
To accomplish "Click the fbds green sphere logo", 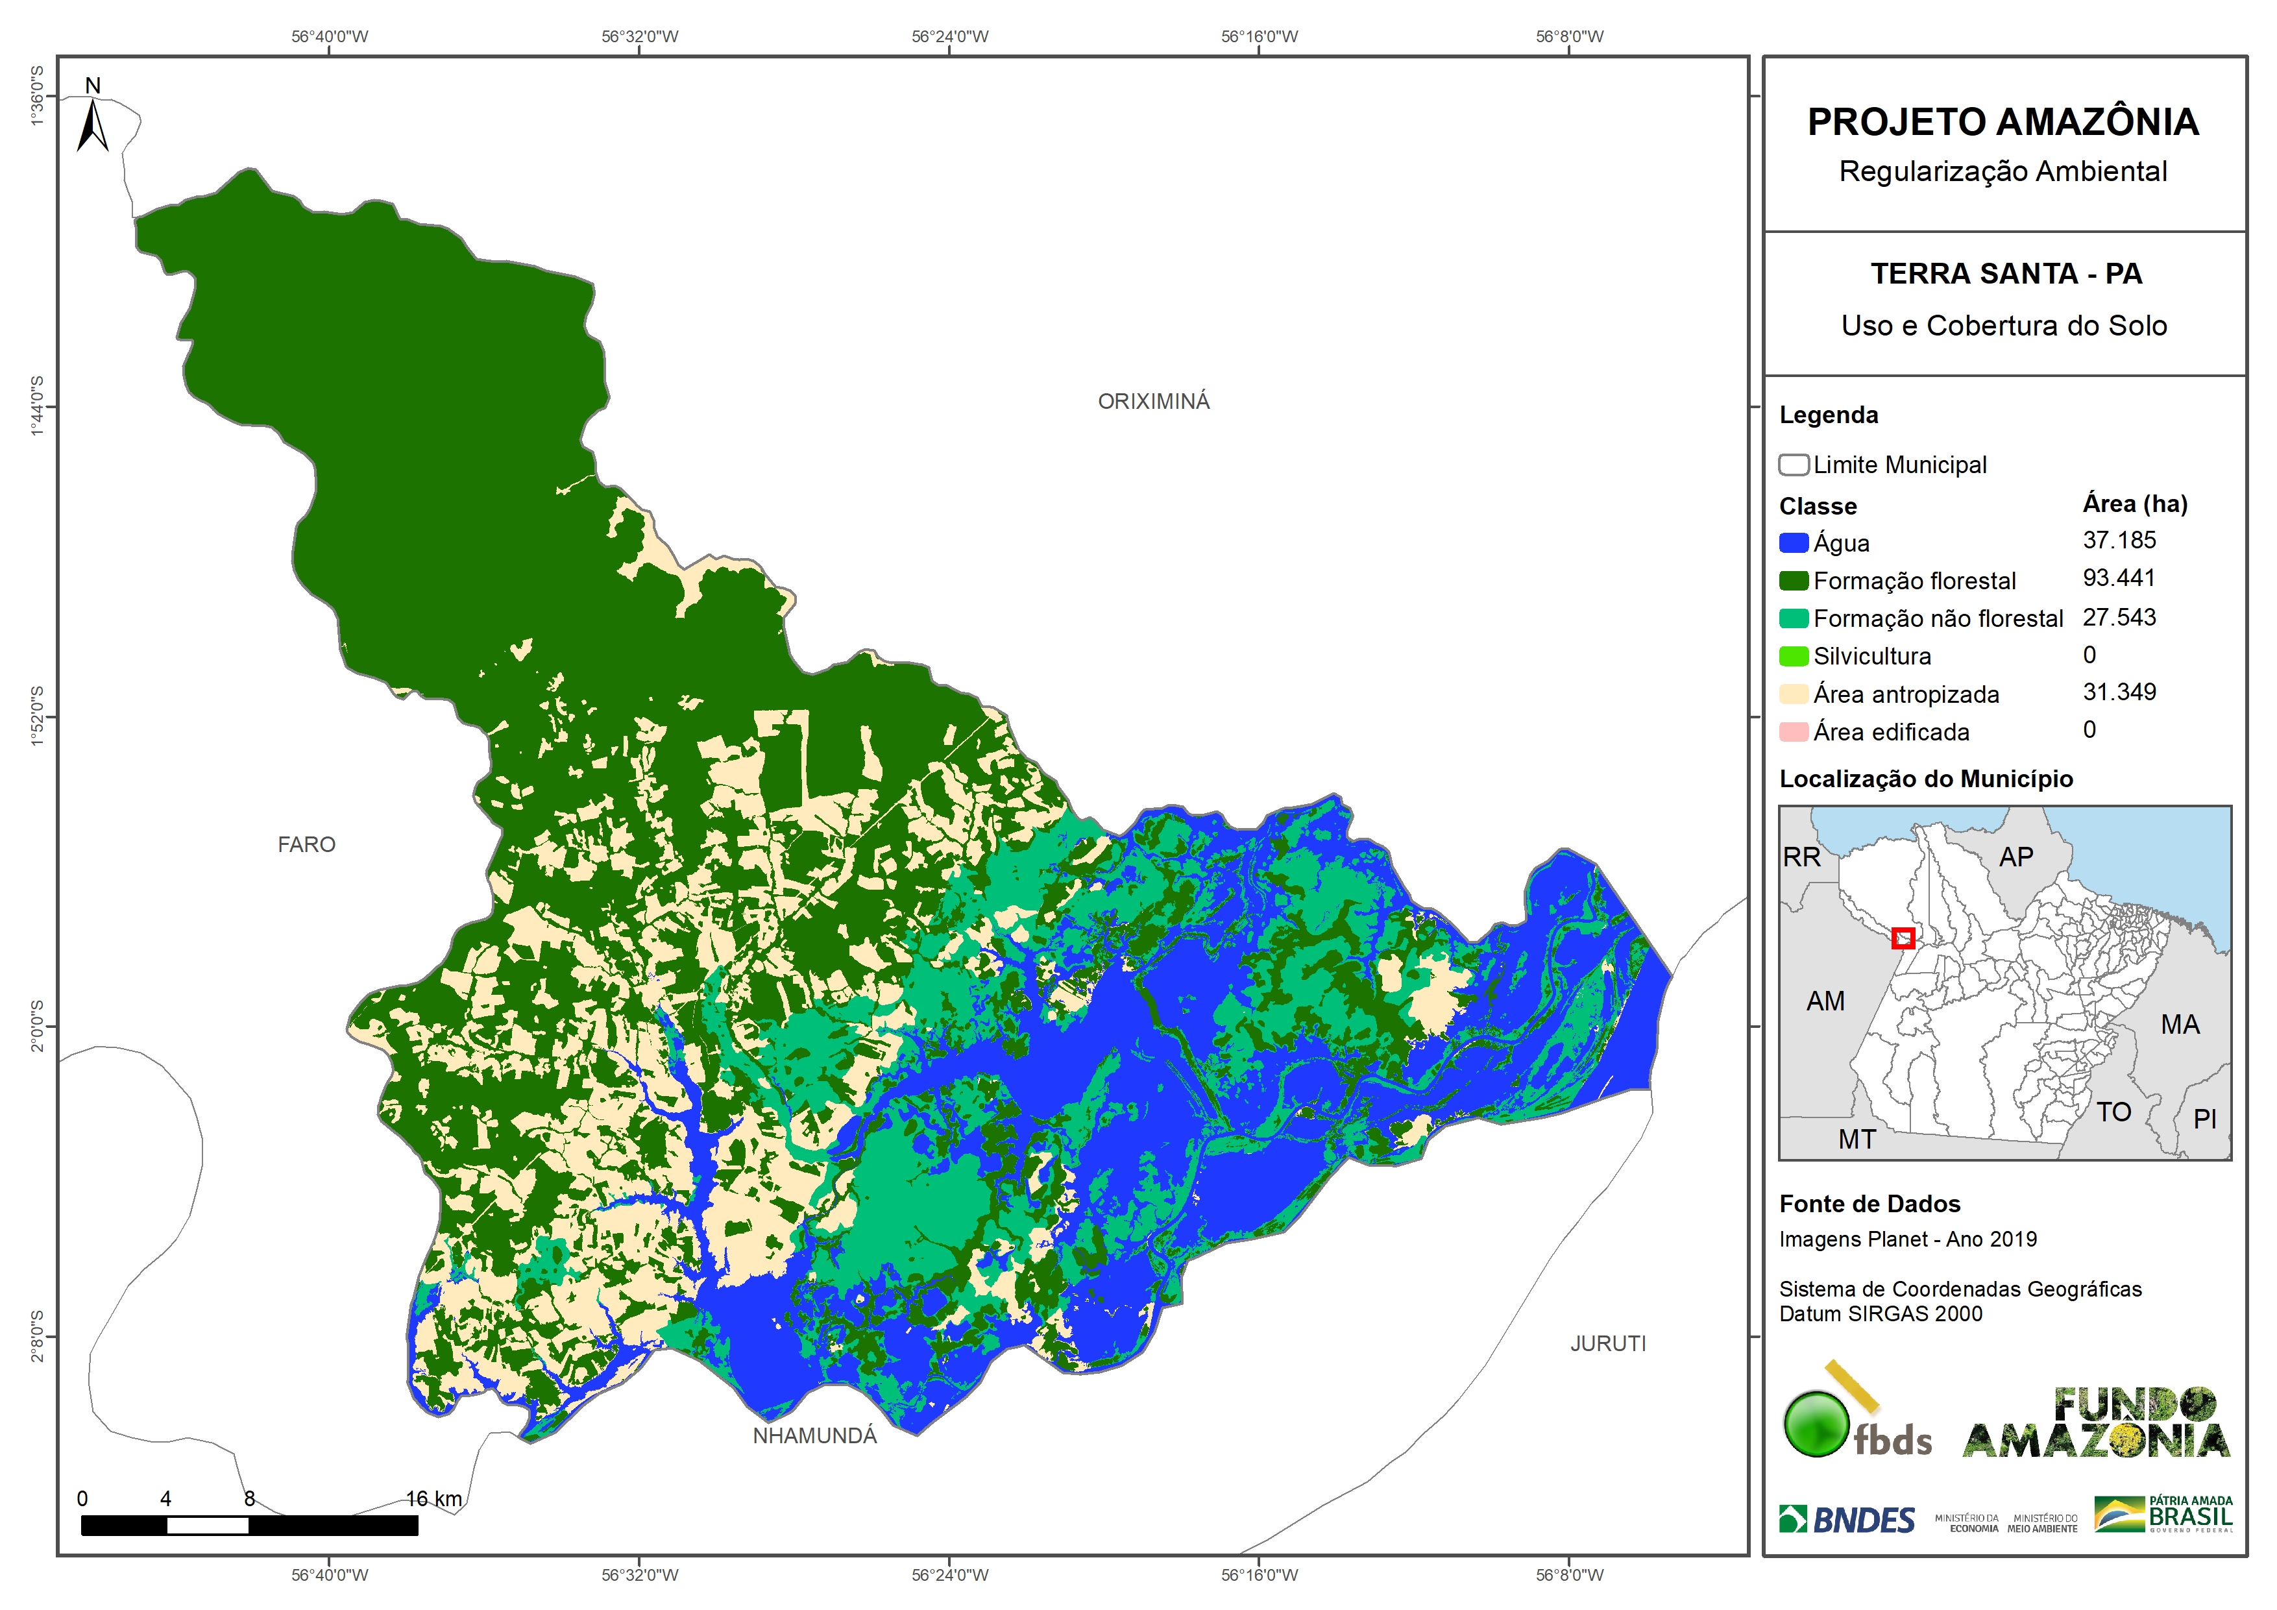I will coord(1817,1424).
